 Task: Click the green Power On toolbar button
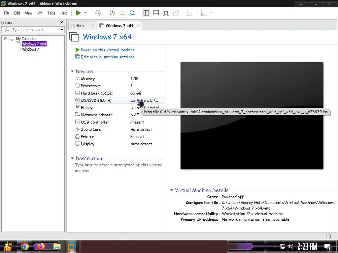coord(79,13)
